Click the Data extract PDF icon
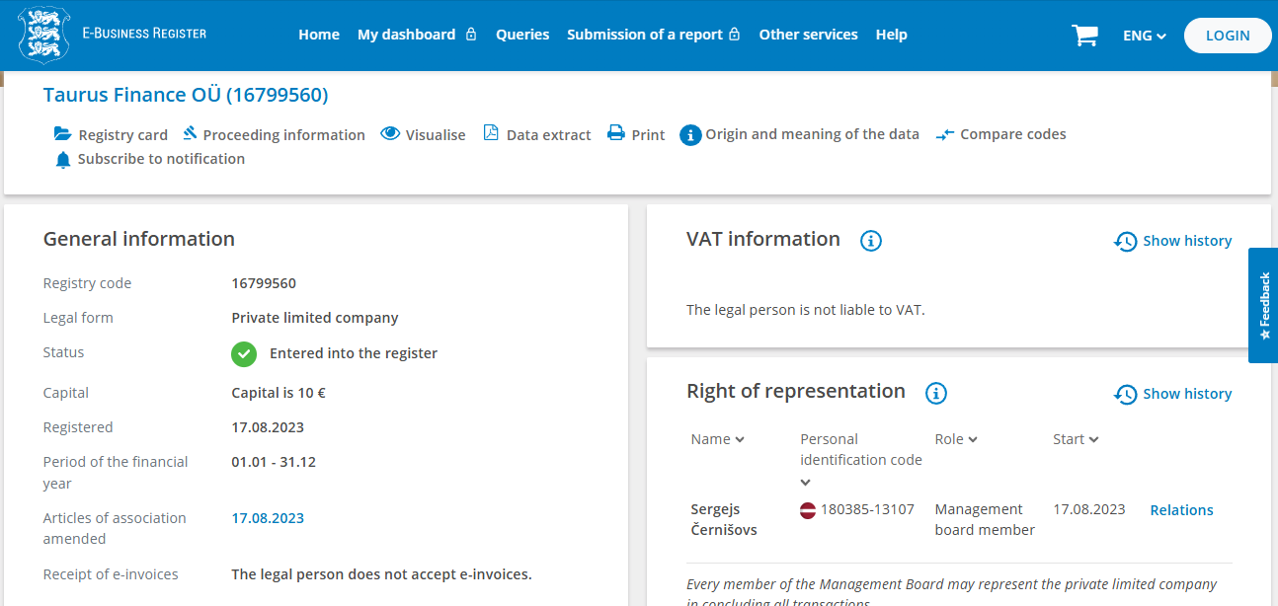The image size is (1278, 606). [491, 133]
